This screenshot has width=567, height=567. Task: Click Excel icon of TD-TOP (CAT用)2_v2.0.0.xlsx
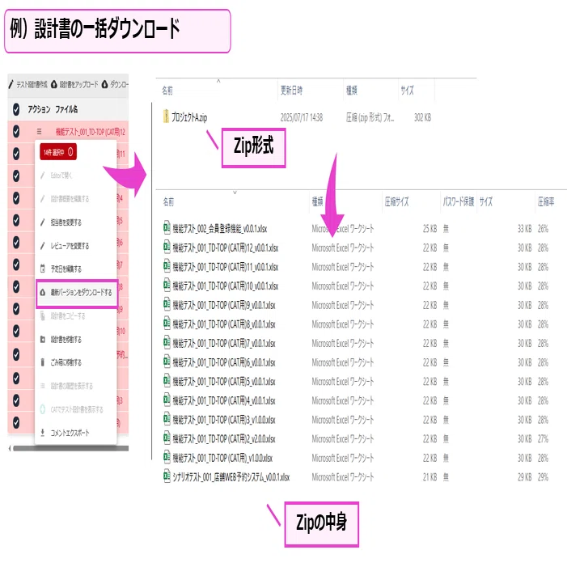click(x=167, y=438)
